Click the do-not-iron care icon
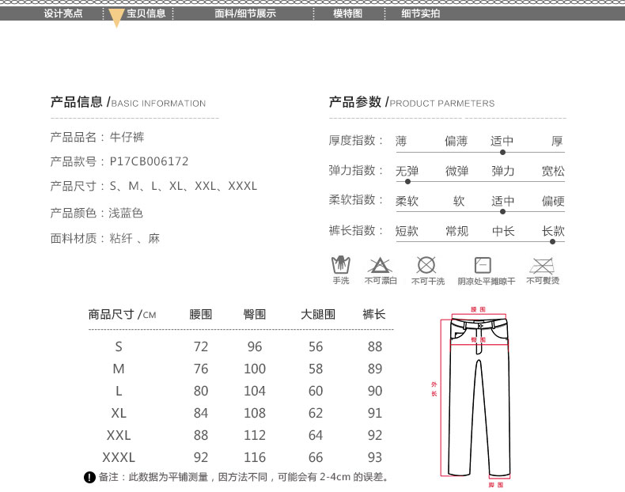 pos(542,265)
